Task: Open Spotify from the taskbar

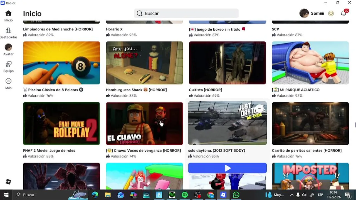Action: tap(185, 195)
